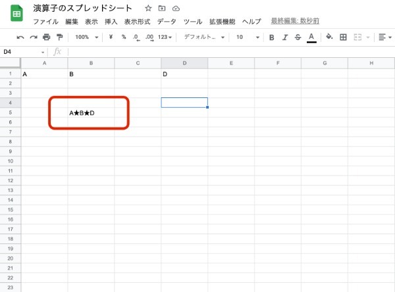Open the text color picker

311,37
